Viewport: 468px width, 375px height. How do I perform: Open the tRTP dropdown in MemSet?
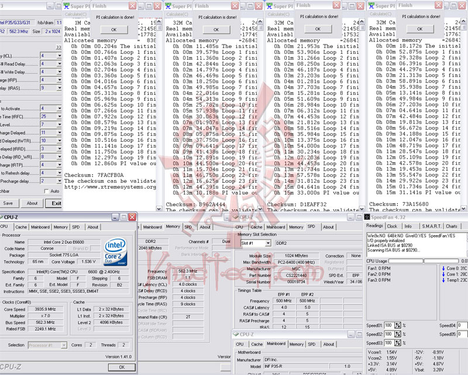[x=59, y=165]
